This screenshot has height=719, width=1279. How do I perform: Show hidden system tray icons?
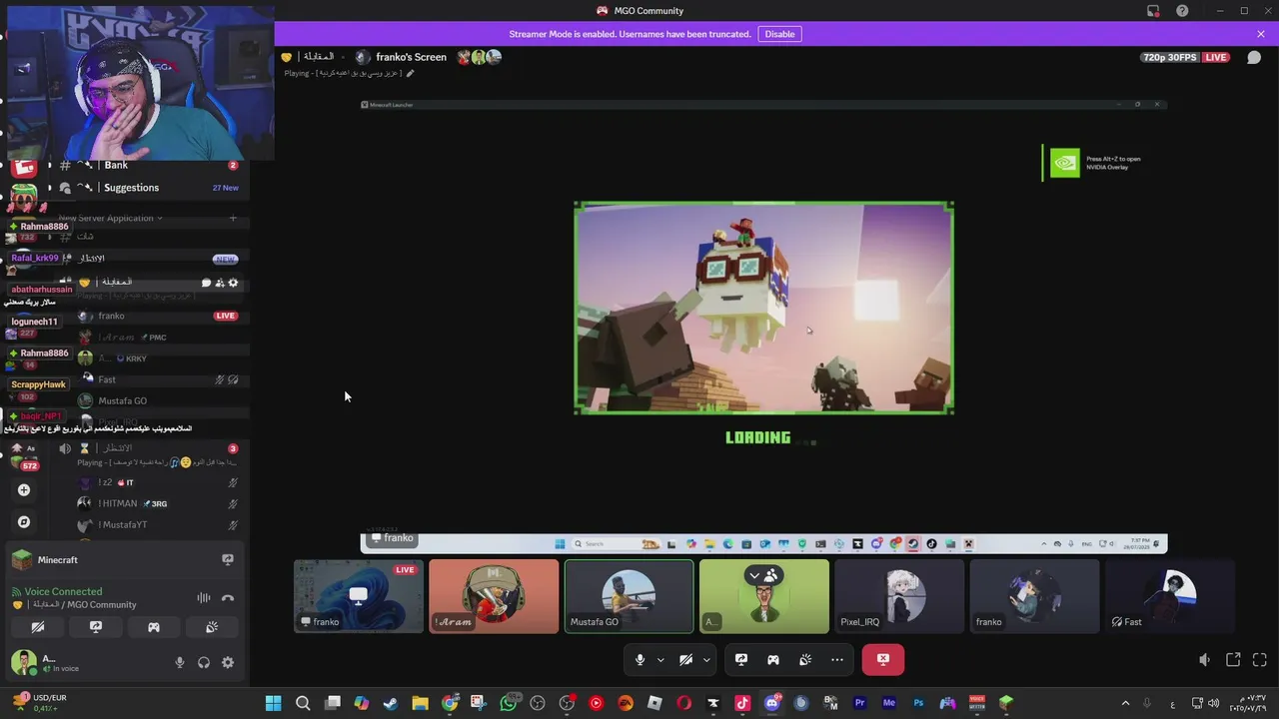click(x=1125, y=703)
